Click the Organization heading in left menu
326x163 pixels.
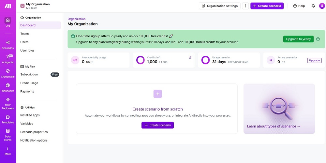(x=31, y=18)
